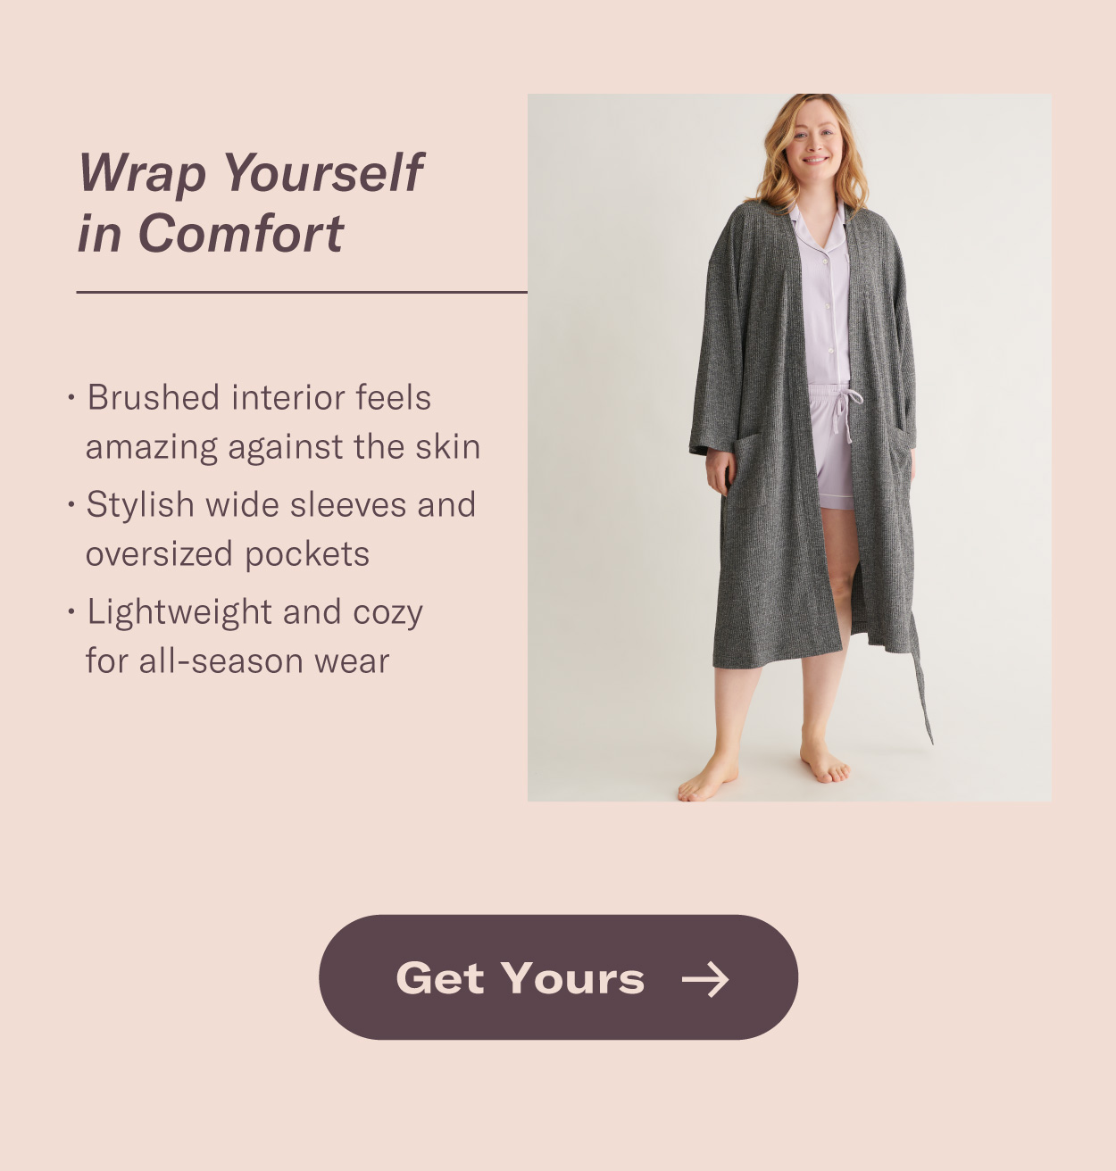Click the Lightweight and cozy text

[255, 613]
